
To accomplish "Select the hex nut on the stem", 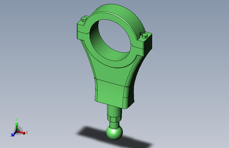I will click(x=114, y=119).
